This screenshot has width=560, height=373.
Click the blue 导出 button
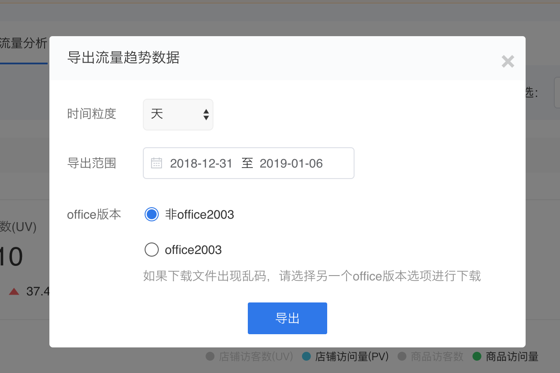pos(287,318)
